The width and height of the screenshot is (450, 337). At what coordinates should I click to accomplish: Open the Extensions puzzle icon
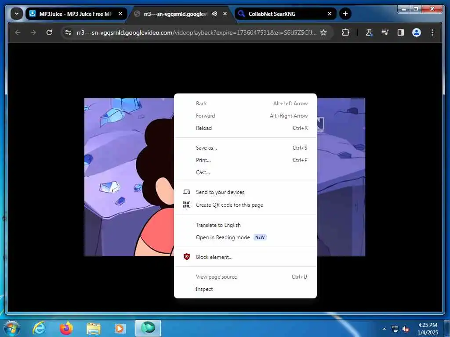345,32
